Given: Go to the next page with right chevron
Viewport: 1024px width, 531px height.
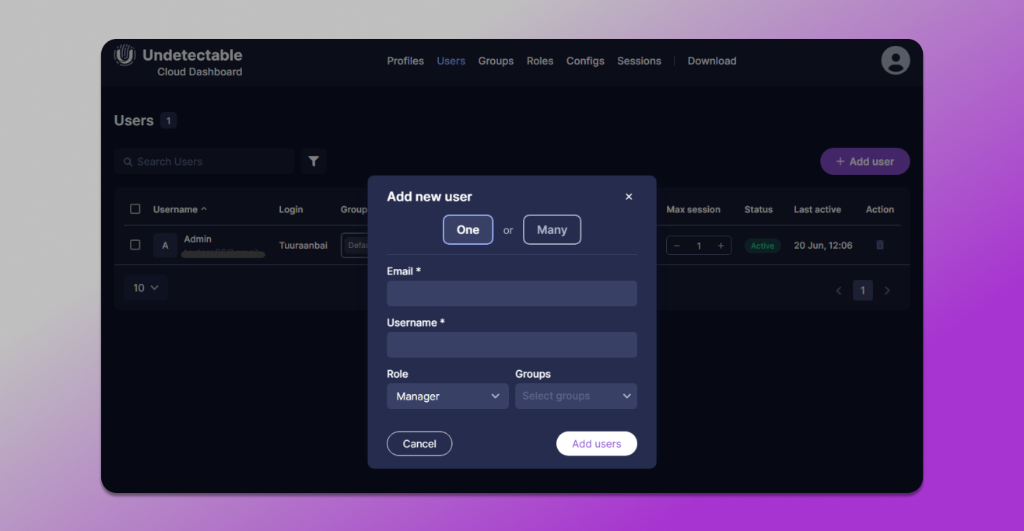Looking at the screenshot, I should [887, 290].
